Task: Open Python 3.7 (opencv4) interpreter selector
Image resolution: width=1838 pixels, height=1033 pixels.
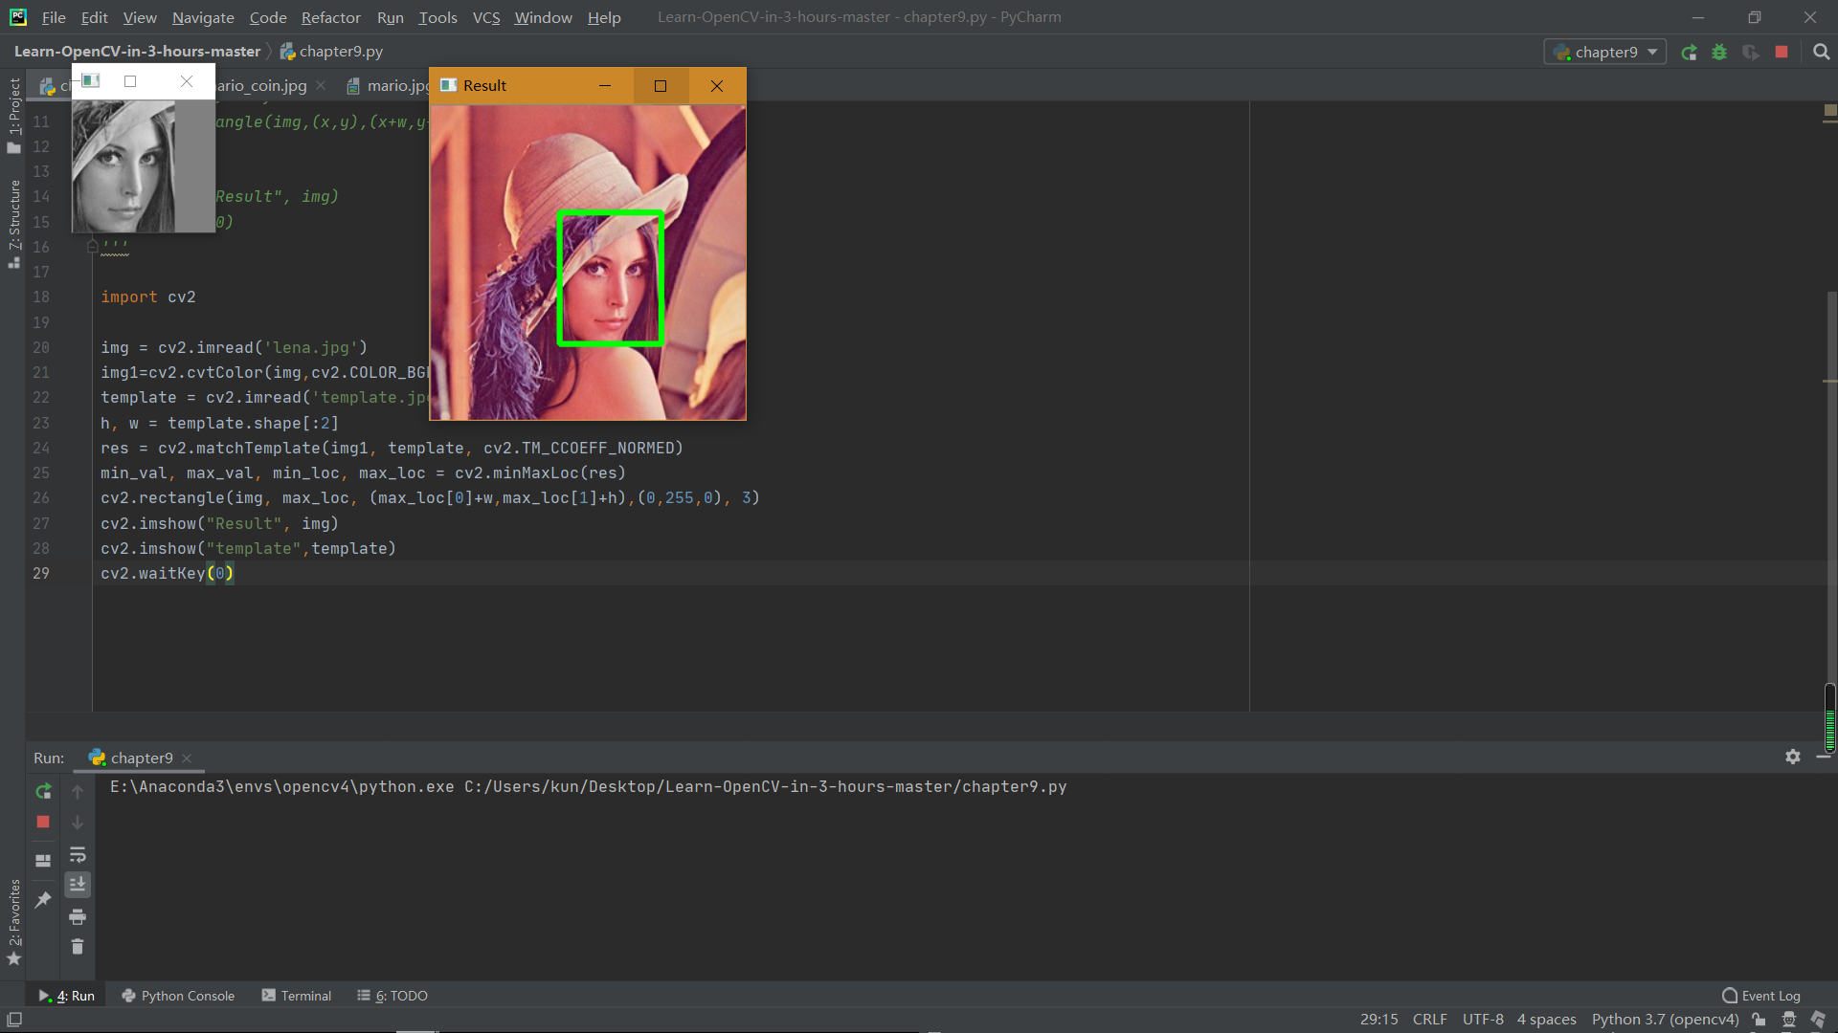Action: click(1665, 1019)
